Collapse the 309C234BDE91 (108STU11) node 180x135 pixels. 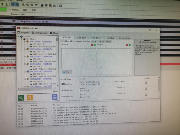coord(25,79)
